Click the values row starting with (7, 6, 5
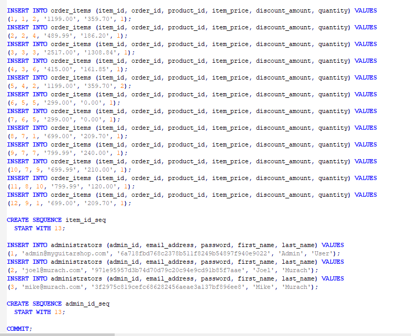This screenshot has height=336, width=411. click(64, 119)
